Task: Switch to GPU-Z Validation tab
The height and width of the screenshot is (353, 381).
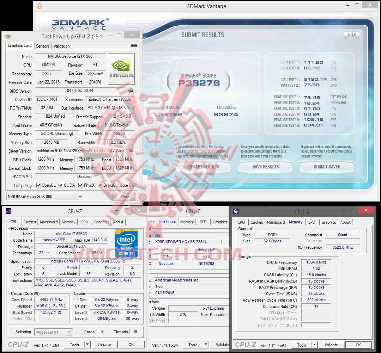Action: pyautogui.click(x=61, y=46)
